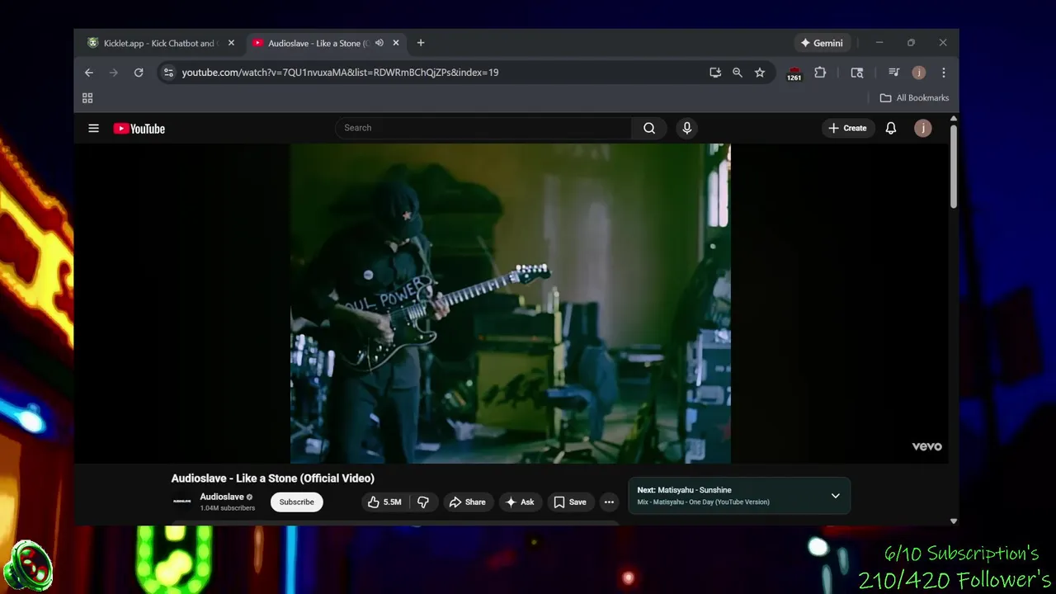Open the Extensions puzzle icon
Screen dimensions: 1056x594
point(820,73)
